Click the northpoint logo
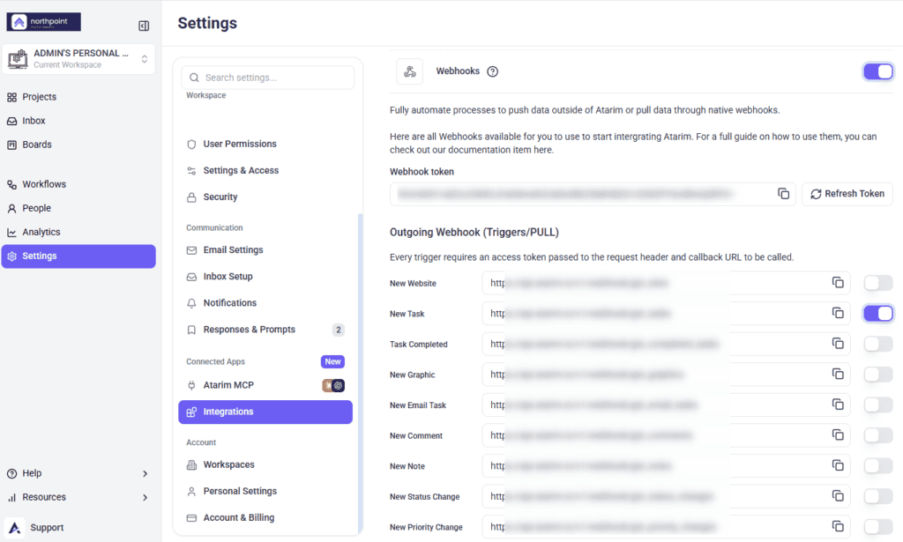This screenshot has height=542, width=903. pos(44,22)
